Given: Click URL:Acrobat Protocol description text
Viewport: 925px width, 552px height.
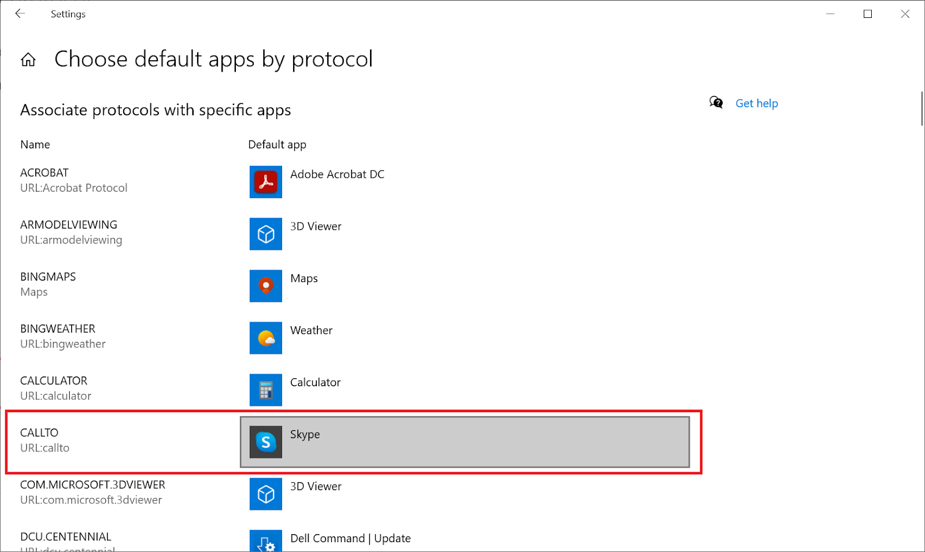Looking at the screenshot, I should pos(74,188).
